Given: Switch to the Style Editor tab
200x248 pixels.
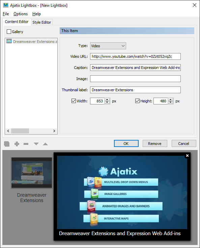Looking at the screenshot, I should (42, 22).
